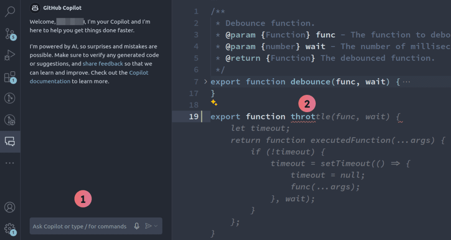Open additional views with the activity bar ellipsis
Screen dimensions: 451x240
point(10,162)
